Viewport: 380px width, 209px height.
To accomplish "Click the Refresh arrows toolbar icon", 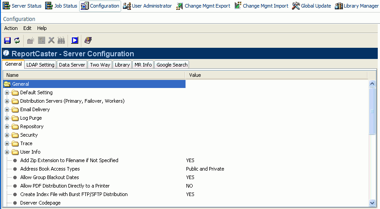I will coord(17,40).
